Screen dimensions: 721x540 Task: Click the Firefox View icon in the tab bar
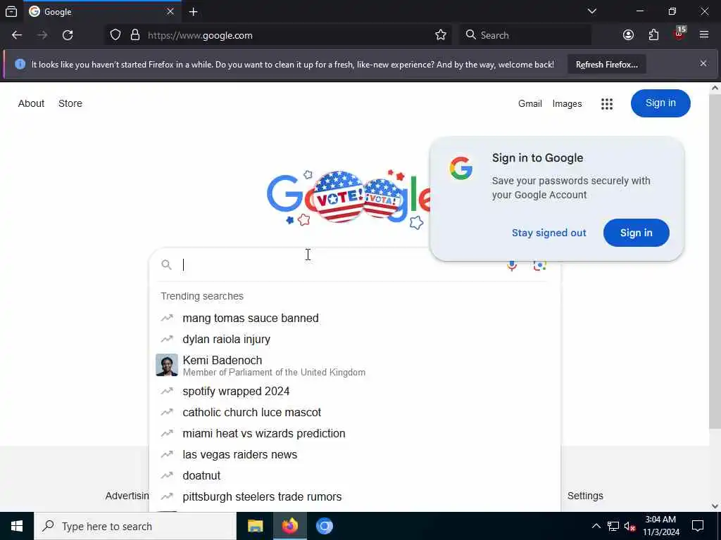(x=11, y=11)
